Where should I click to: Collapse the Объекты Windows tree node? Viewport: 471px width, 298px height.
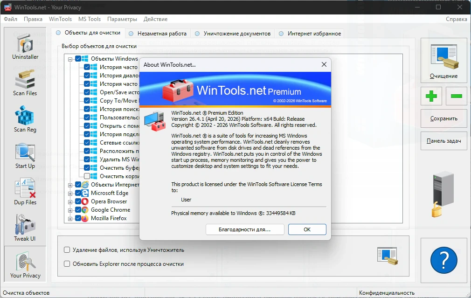pos(70,59)
